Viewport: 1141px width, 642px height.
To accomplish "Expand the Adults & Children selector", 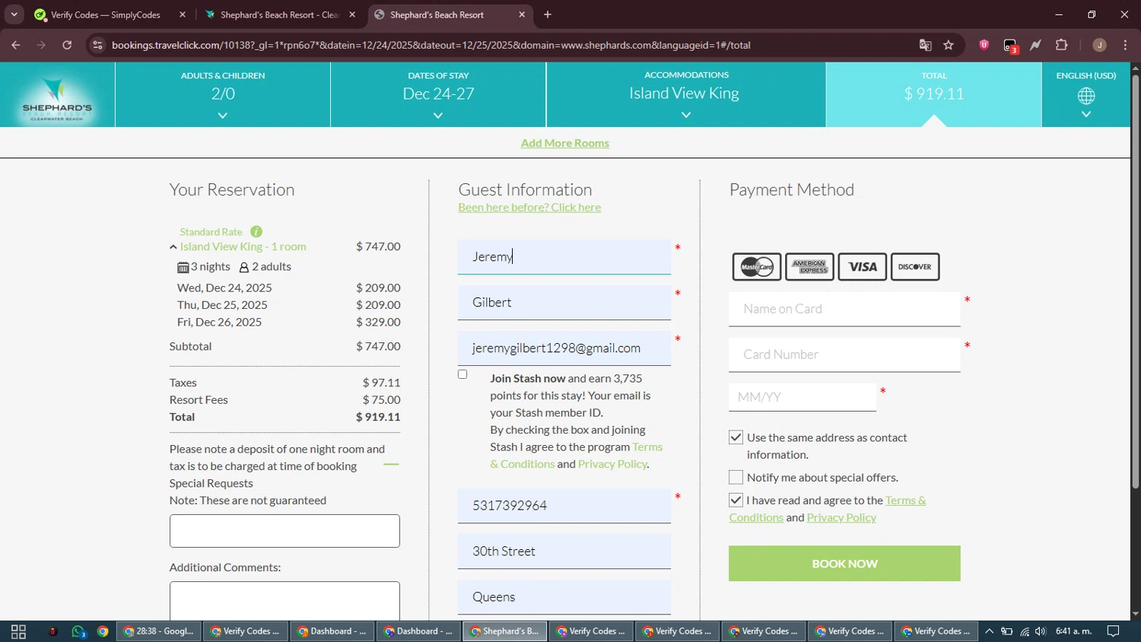I will pos(223,94).
